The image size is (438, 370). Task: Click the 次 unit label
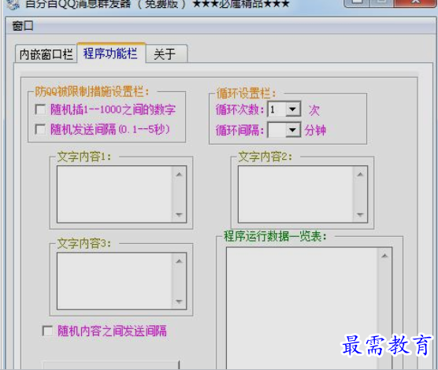[x=314, y=109]
